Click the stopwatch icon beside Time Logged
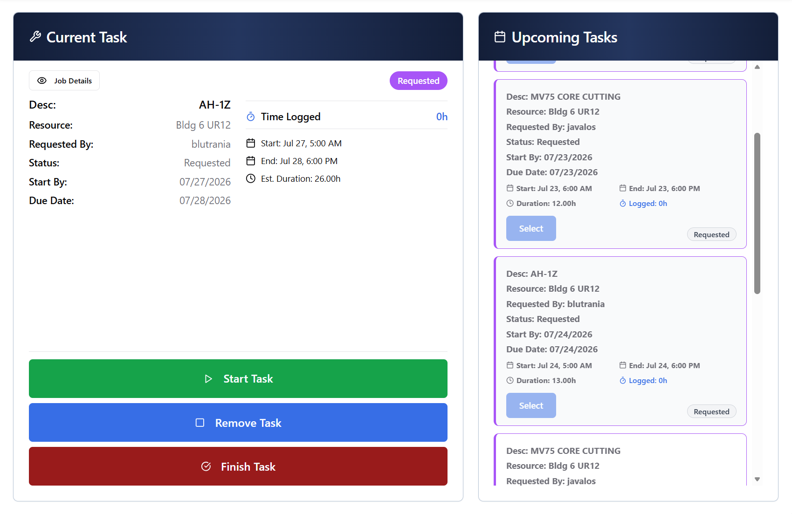The width and height of the screenshot is (792, 514). [251, 117]
